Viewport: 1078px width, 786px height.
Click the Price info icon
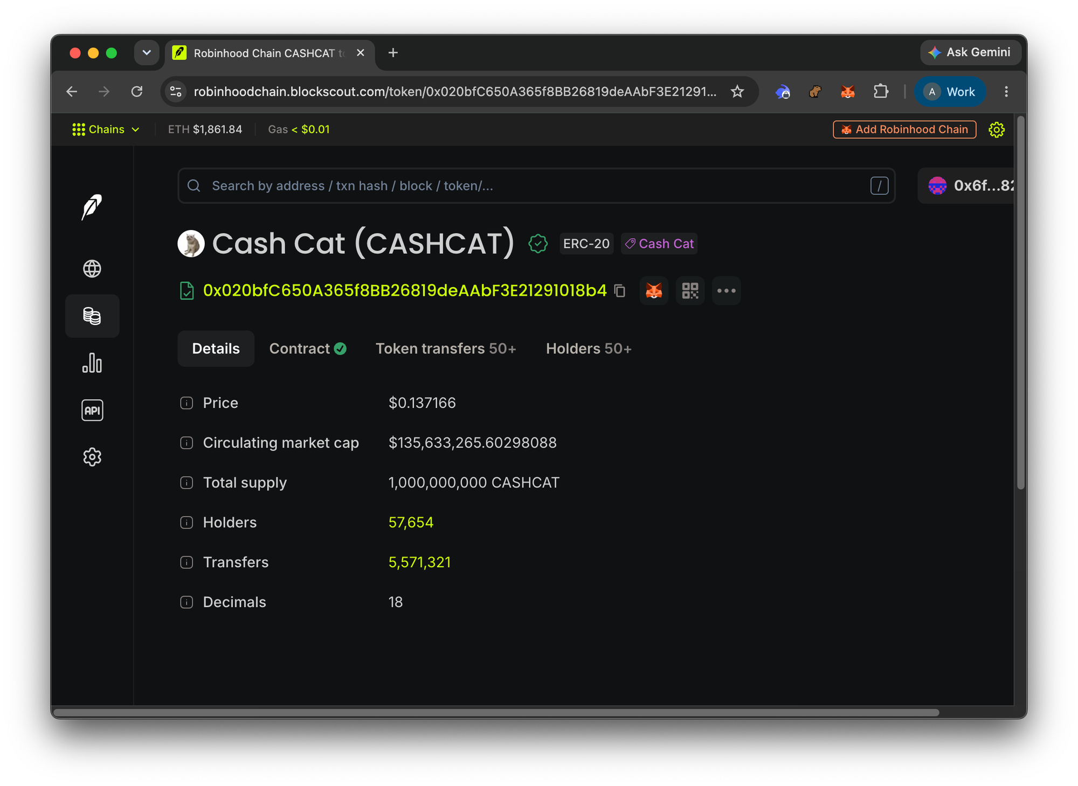point(186,403)
